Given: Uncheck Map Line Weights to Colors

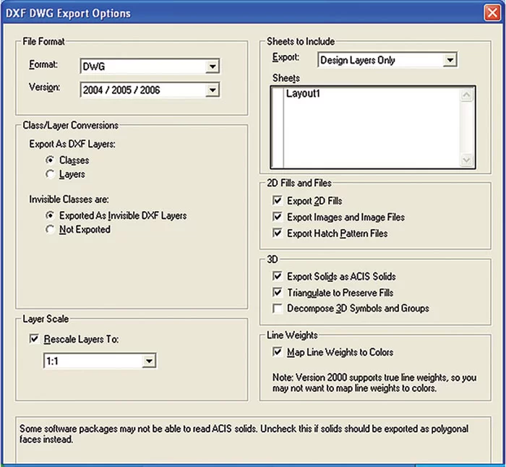Looking at the screenshot, I should coord(278,352).
